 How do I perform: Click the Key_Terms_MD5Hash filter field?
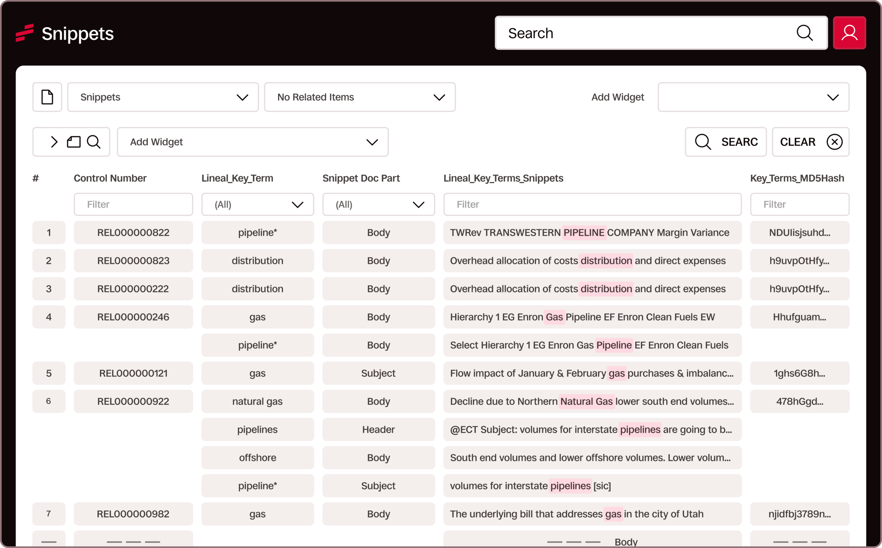click(799, 204)
